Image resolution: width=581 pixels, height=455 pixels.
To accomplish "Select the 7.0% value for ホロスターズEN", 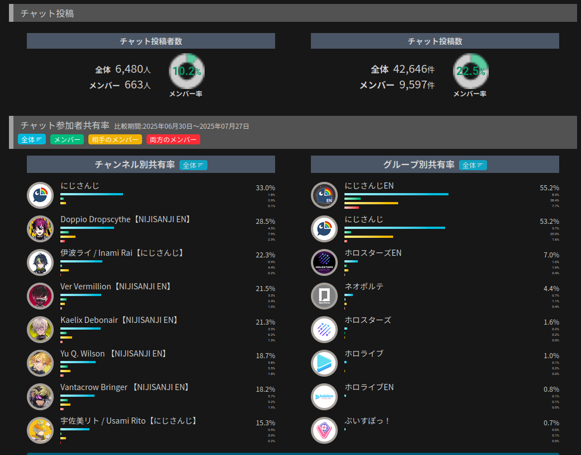I will (551, 255).
